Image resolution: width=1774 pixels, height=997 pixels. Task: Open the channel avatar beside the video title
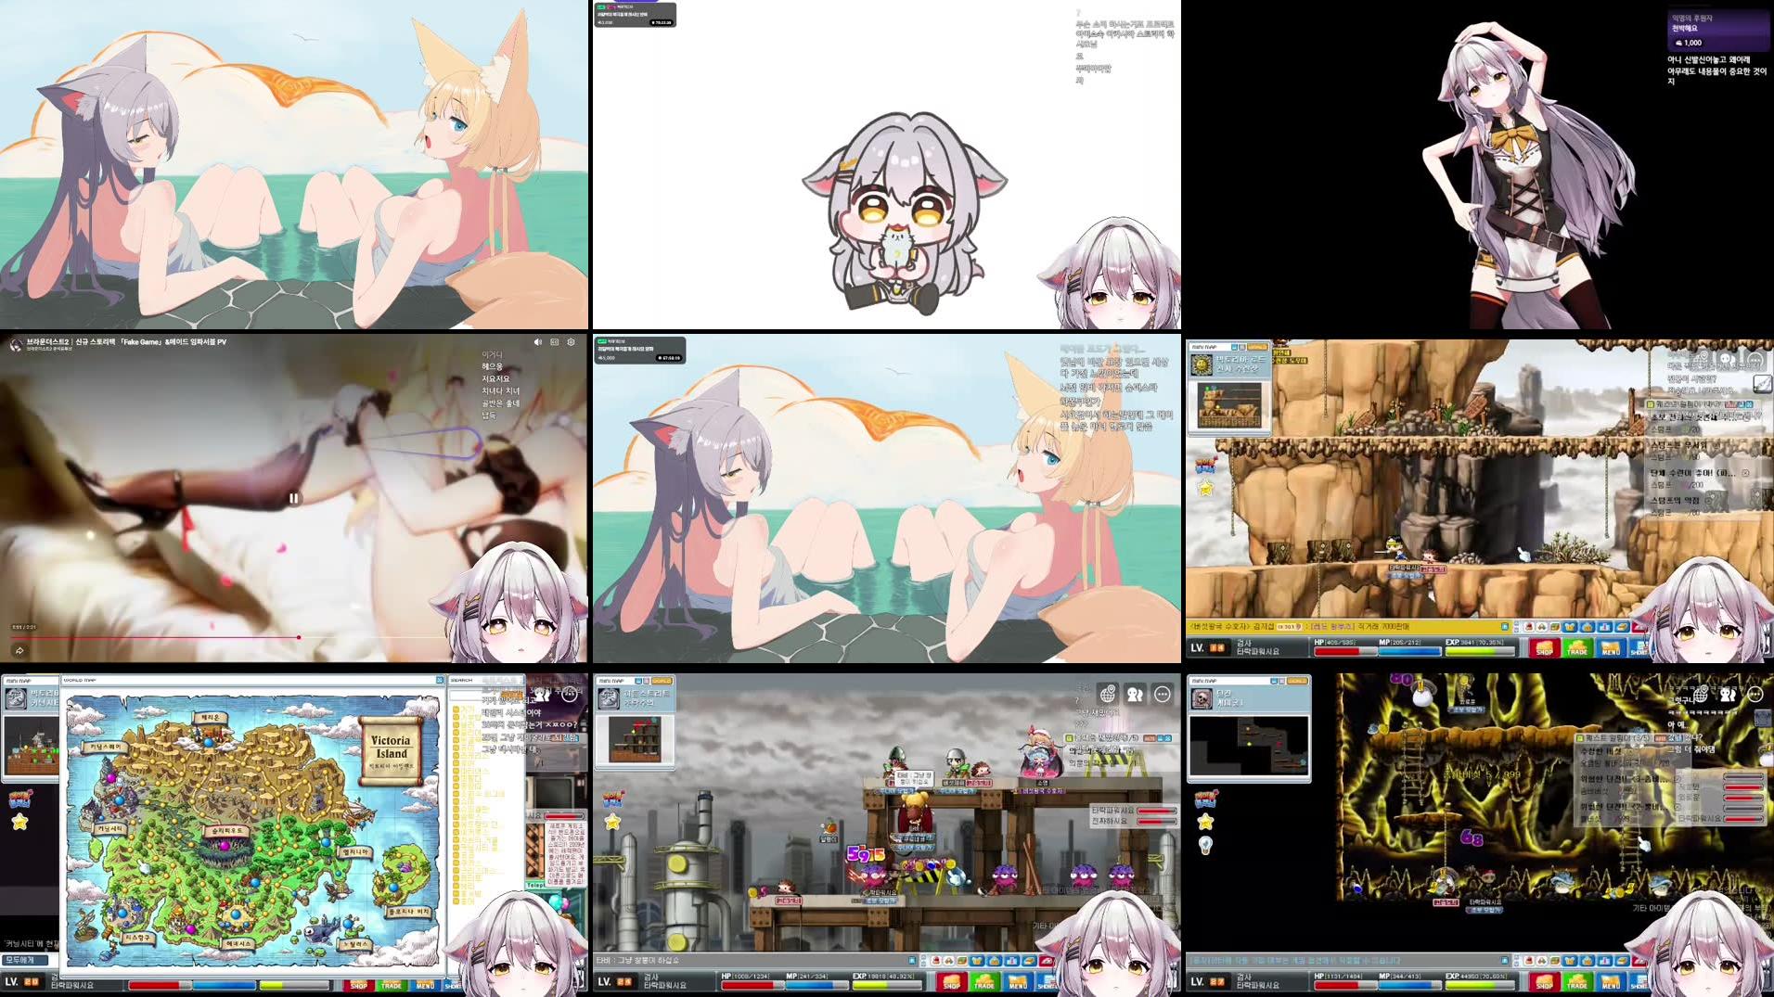pos(16,344)
